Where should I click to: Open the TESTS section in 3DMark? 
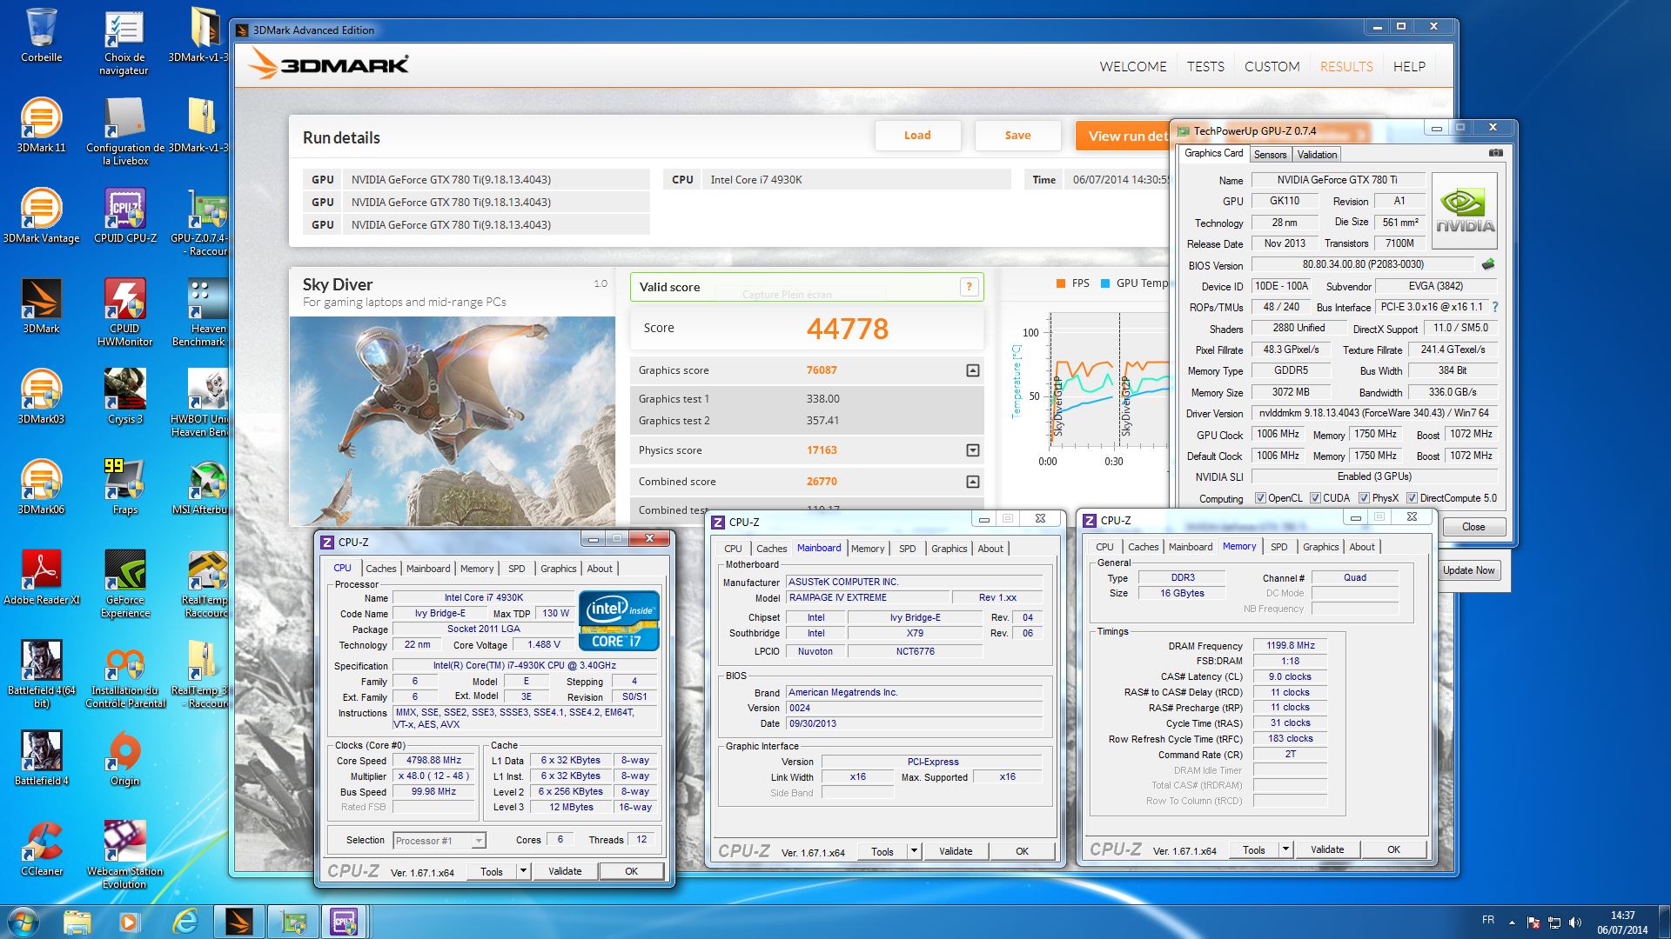(x=1205, y=66)
